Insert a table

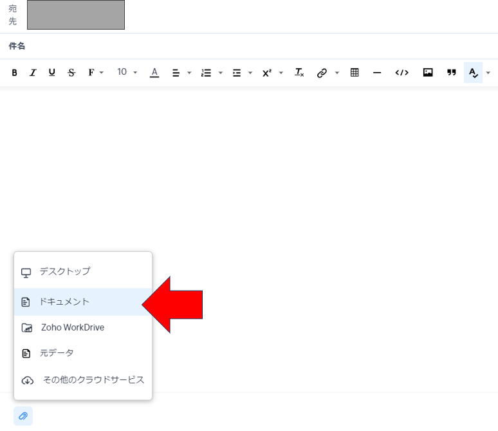(355, 73)
